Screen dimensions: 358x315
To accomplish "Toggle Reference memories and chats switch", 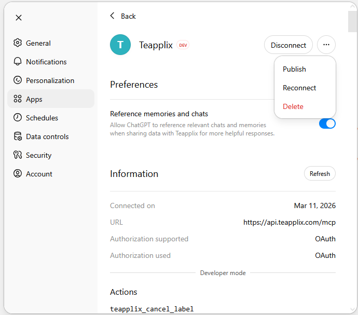I will (327, 124).
